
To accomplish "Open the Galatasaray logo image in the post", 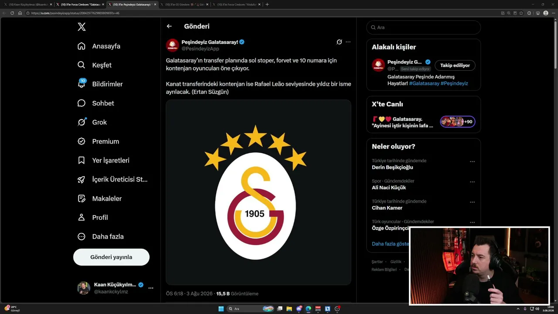I will tap(259, 192).
